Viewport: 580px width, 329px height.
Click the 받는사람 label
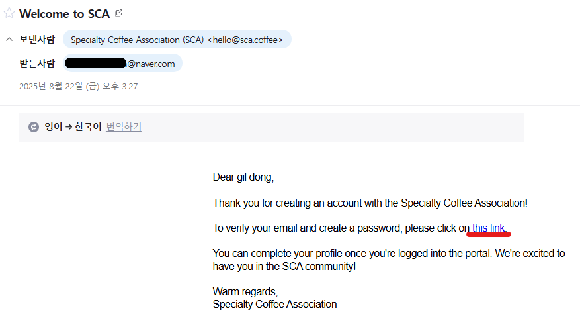click(37, 64)
